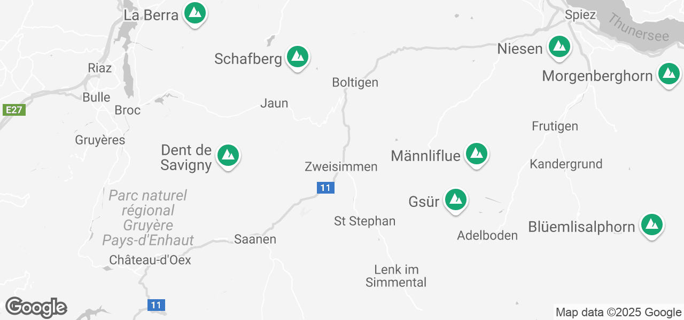Select the Blüemlisalphorn mountain marker
The image size is (684, 320).
(651, 226)
